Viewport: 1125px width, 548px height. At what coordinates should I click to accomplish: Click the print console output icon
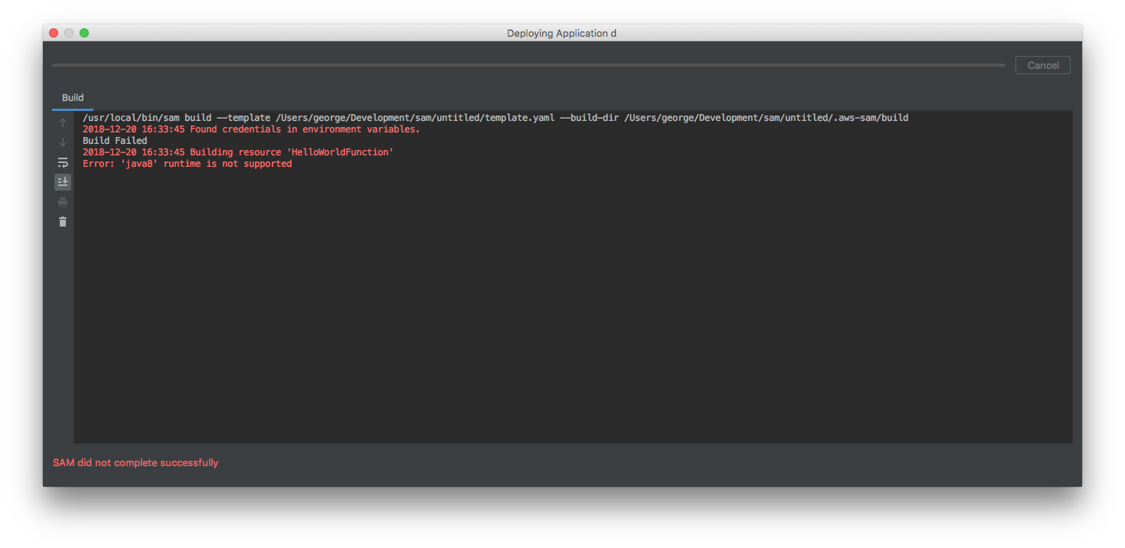[63, 202]
